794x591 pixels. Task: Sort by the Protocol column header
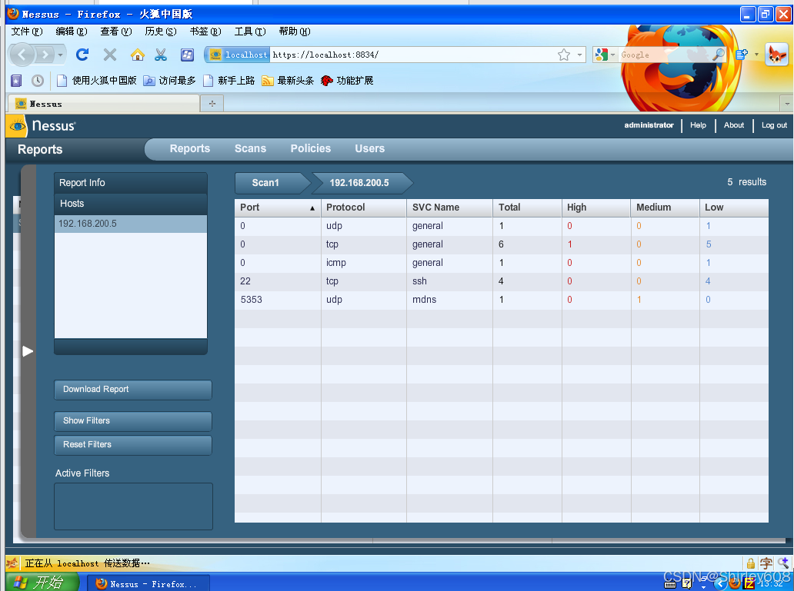pyautogui.click(x=364, y=208)
